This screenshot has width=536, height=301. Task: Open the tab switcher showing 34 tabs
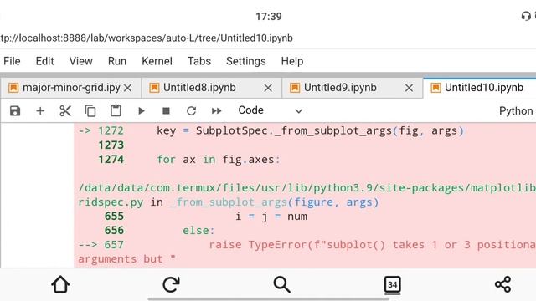click(393, 284)
